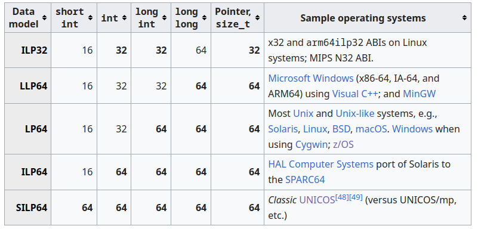Jump to citation reference 48

coord(342,197)
